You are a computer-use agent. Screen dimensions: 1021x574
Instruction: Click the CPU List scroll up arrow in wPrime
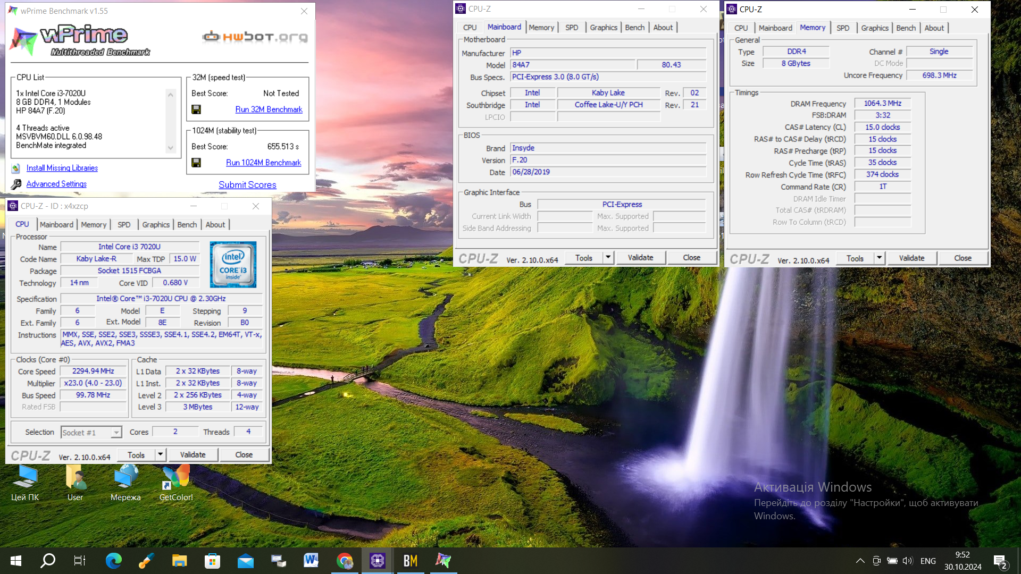pos(171,95)
